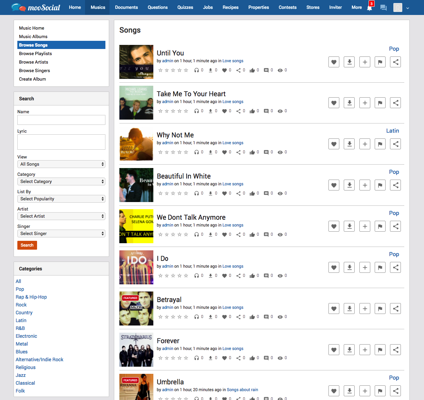Open the Stores section
The image size is (424, 400).
coord(313,7)
